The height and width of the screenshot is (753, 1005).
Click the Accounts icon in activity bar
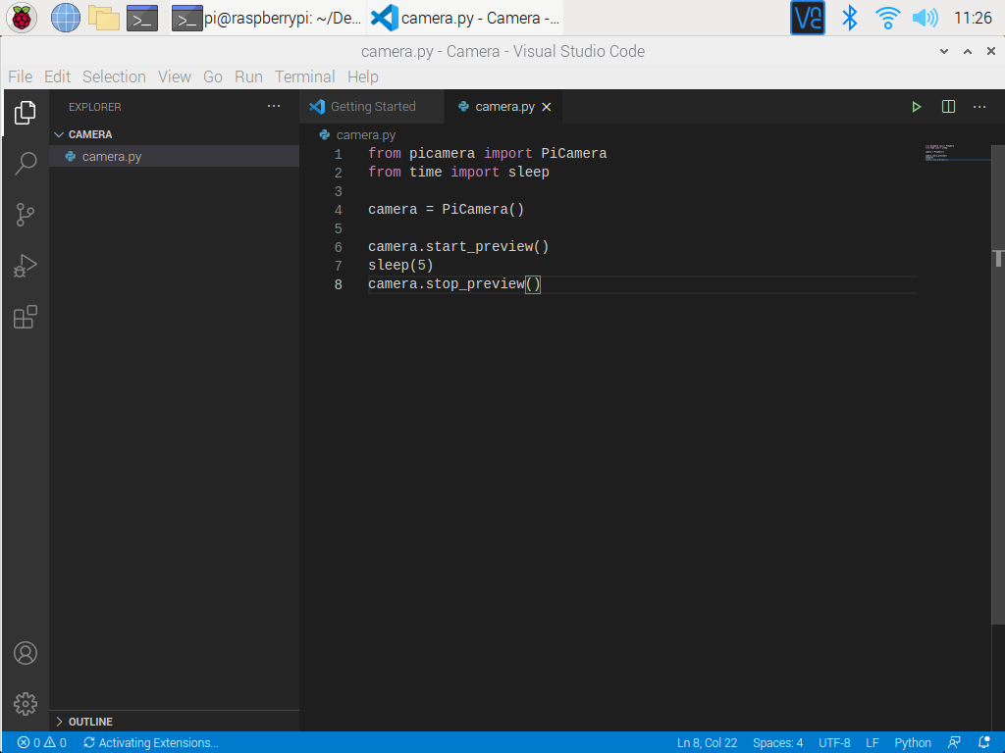tap(26, 653)
